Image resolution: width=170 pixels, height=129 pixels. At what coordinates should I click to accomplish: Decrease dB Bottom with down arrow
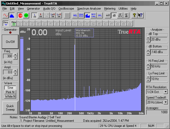click(148, 54)
